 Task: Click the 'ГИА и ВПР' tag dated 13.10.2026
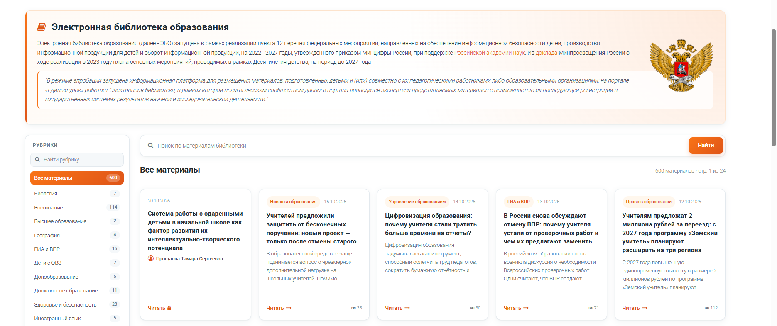tap(519, 202)
